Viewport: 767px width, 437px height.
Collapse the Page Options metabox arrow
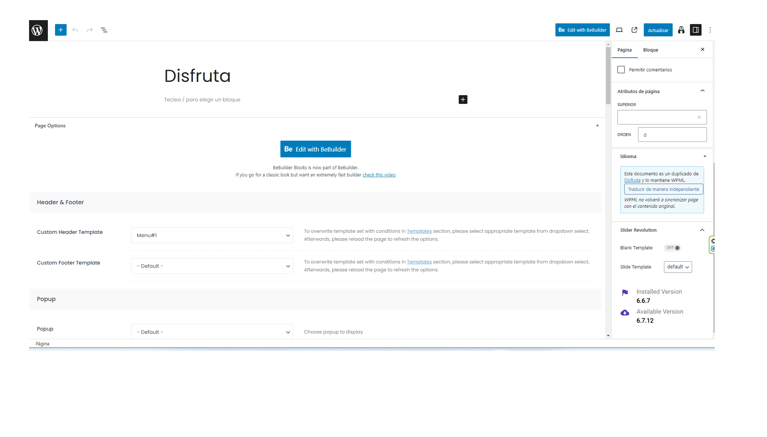click(x=597, y=125)
